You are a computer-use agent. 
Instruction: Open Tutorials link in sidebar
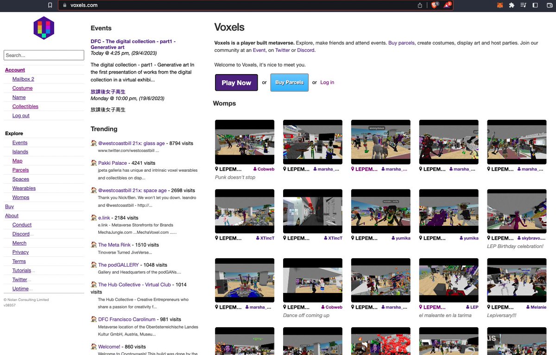point(22,270)
